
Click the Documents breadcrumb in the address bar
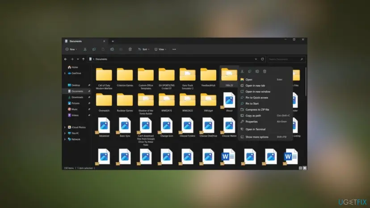coord(101,59)
